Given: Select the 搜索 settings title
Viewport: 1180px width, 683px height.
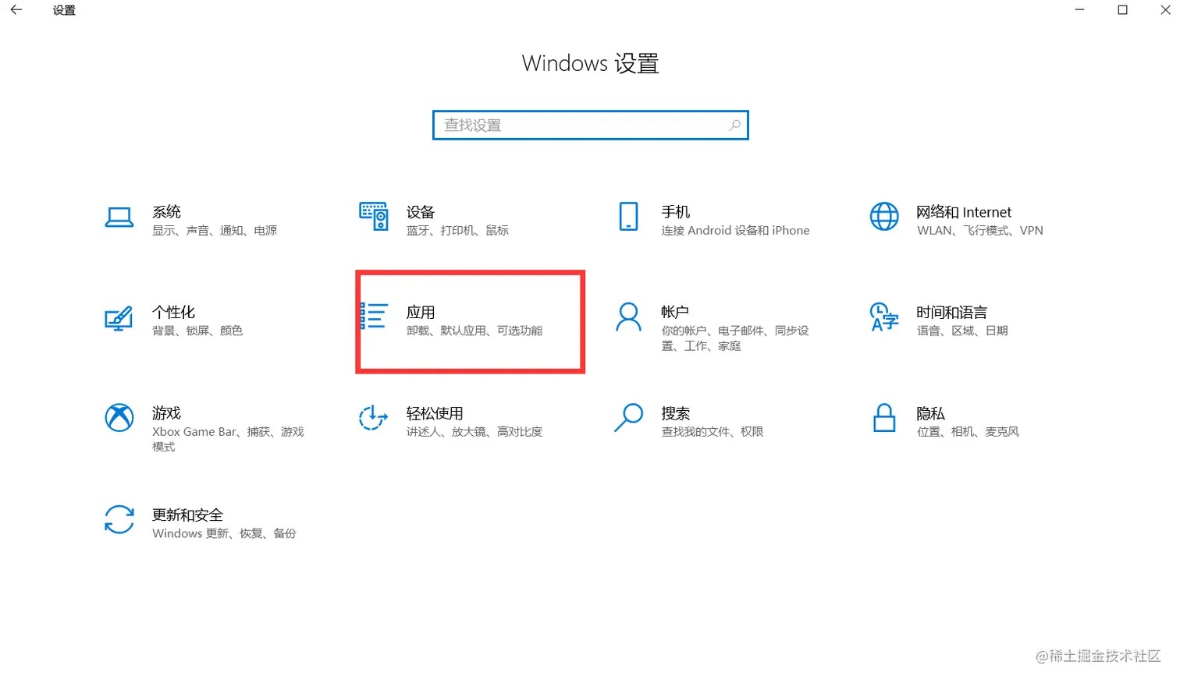Looking at the screenshot, I should (676, 413).
